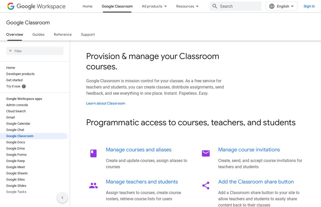321x207 pixels.
Task: Click the Search input field
Action: 236,6
